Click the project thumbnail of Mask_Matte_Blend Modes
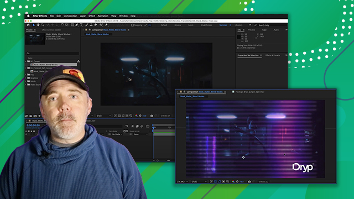Viewport: 354px width, 199px height. point(35,39)
